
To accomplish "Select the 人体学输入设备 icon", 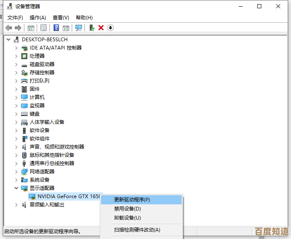I will pos(24,122).
